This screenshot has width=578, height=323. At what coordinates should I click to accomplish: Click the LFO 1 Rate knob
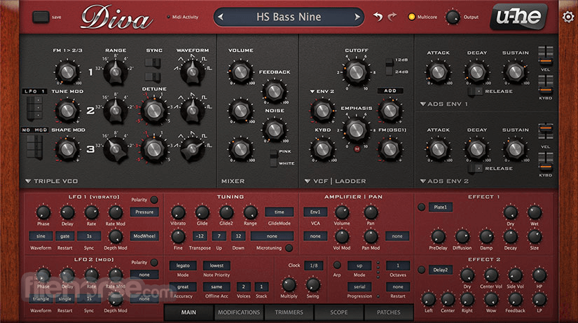click(91, 213)
